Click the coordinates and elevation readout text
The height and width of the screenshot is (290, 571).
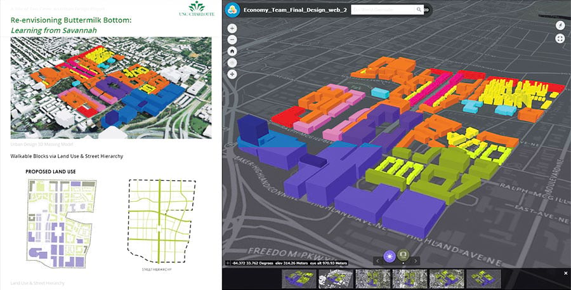coord(289,263)
